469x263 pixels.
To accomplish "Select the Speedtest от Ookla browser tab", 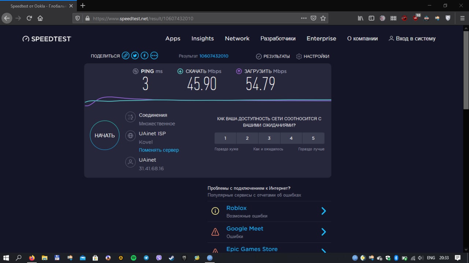I will 38,6.
